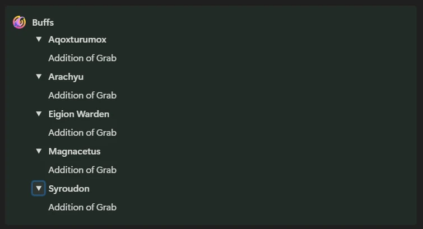This screenshot has width=423, height=229.
Task: Toggle the Eigion Warden collapse arrow
Action: [x=39, y=114]
